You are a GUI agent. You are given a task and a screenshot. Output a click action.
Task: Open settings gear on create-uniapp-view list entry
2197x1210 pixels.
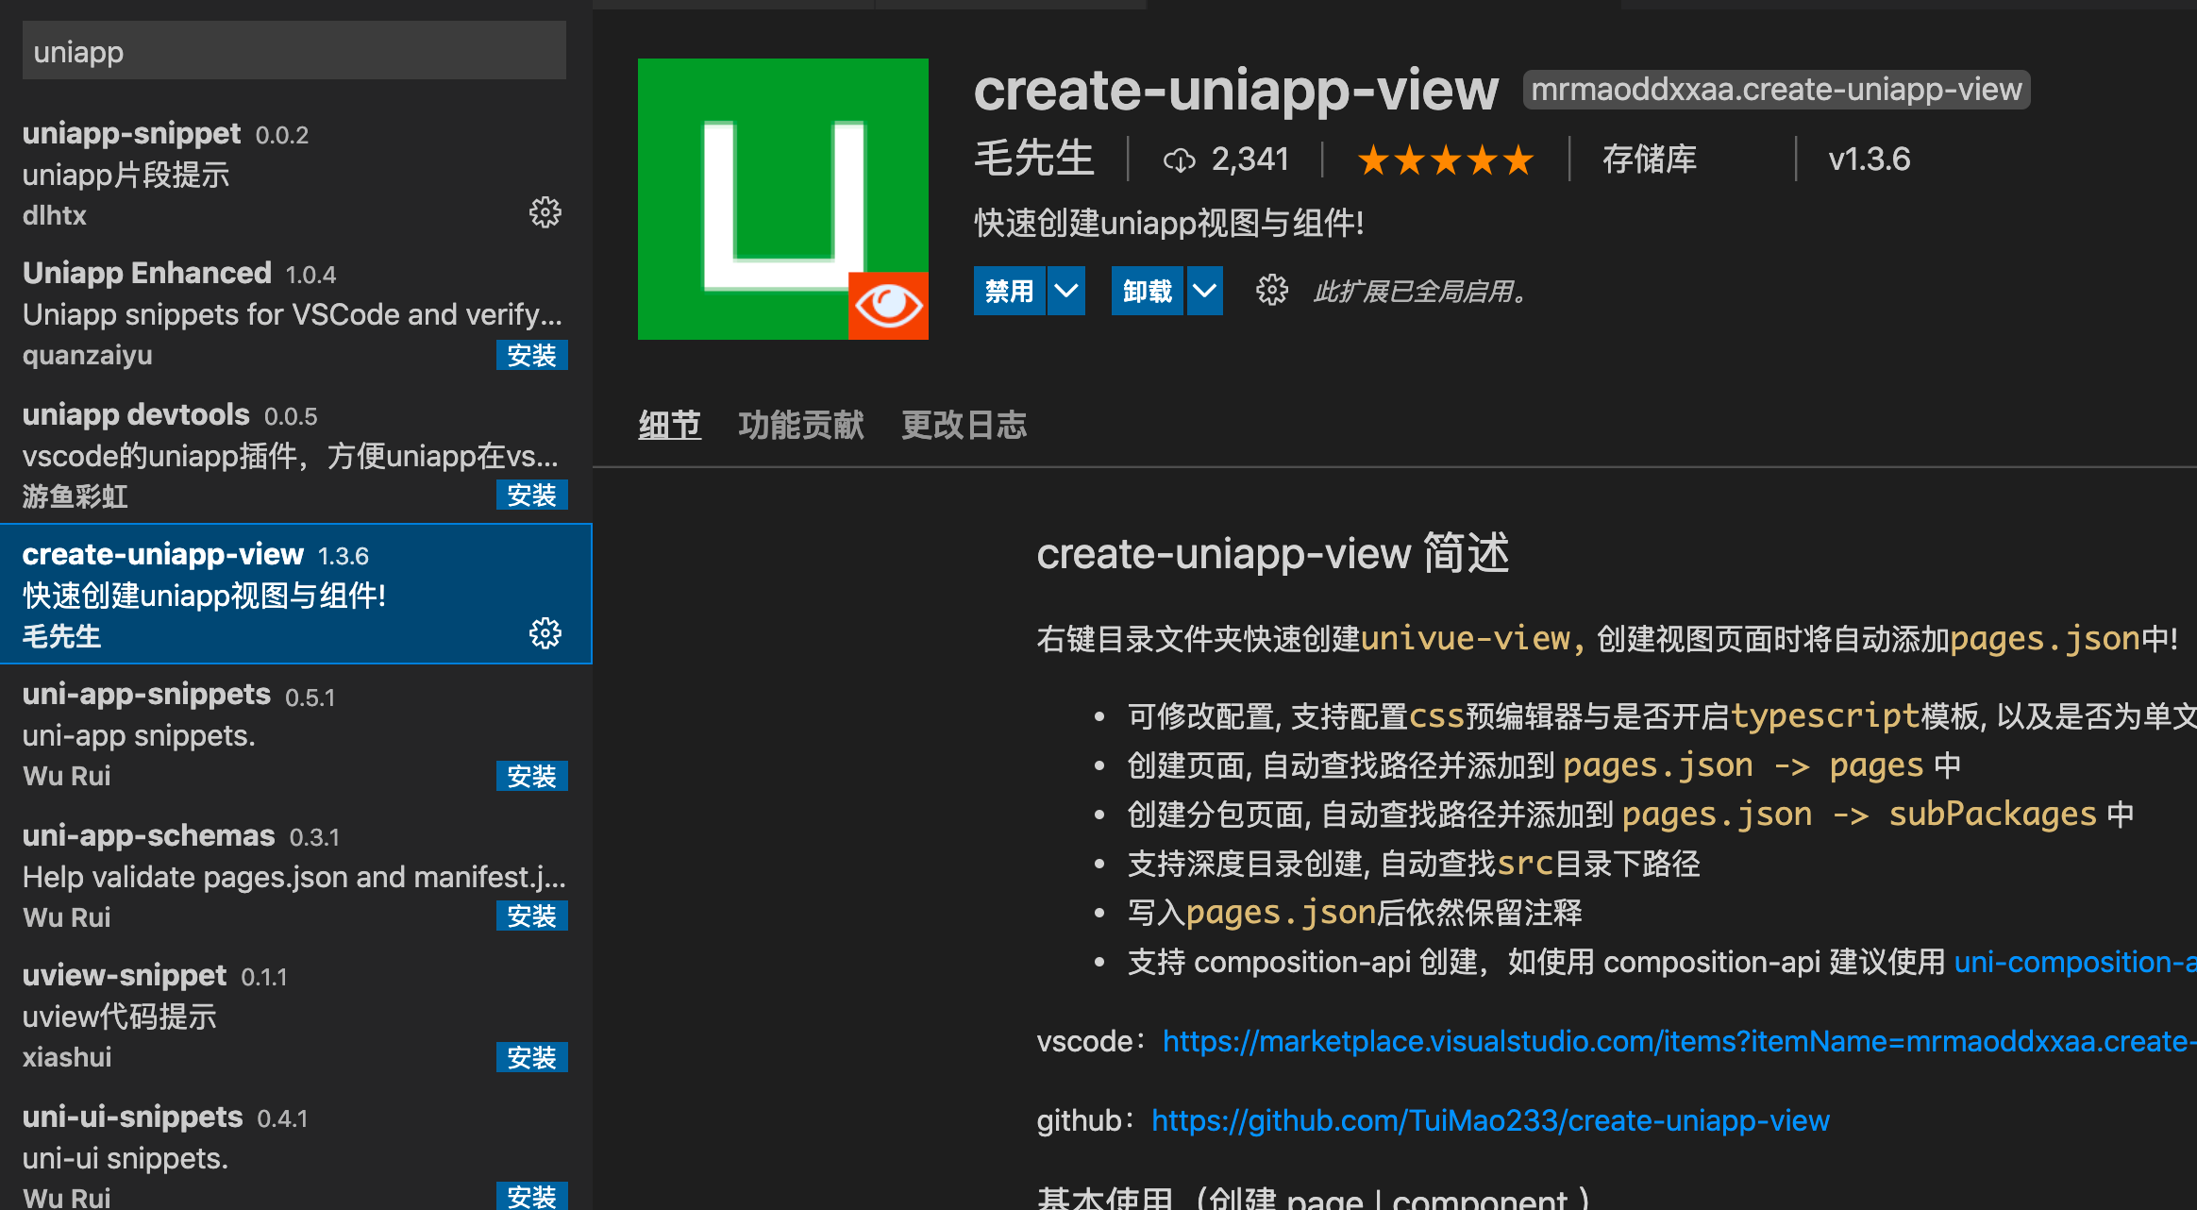(x=545, y=633)
